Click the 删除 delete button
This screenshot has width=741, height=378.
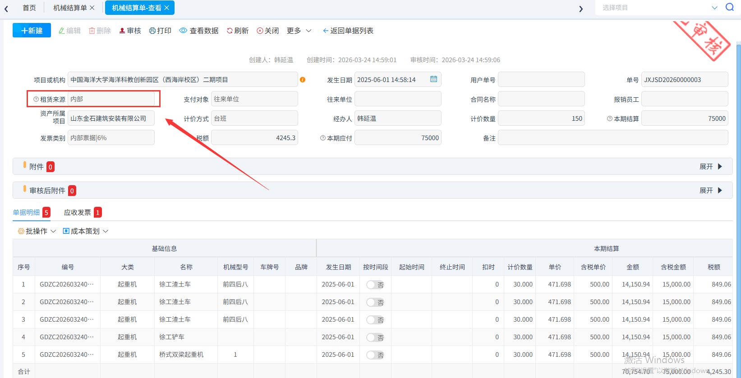pyautogui.click(x=100, y=31)
